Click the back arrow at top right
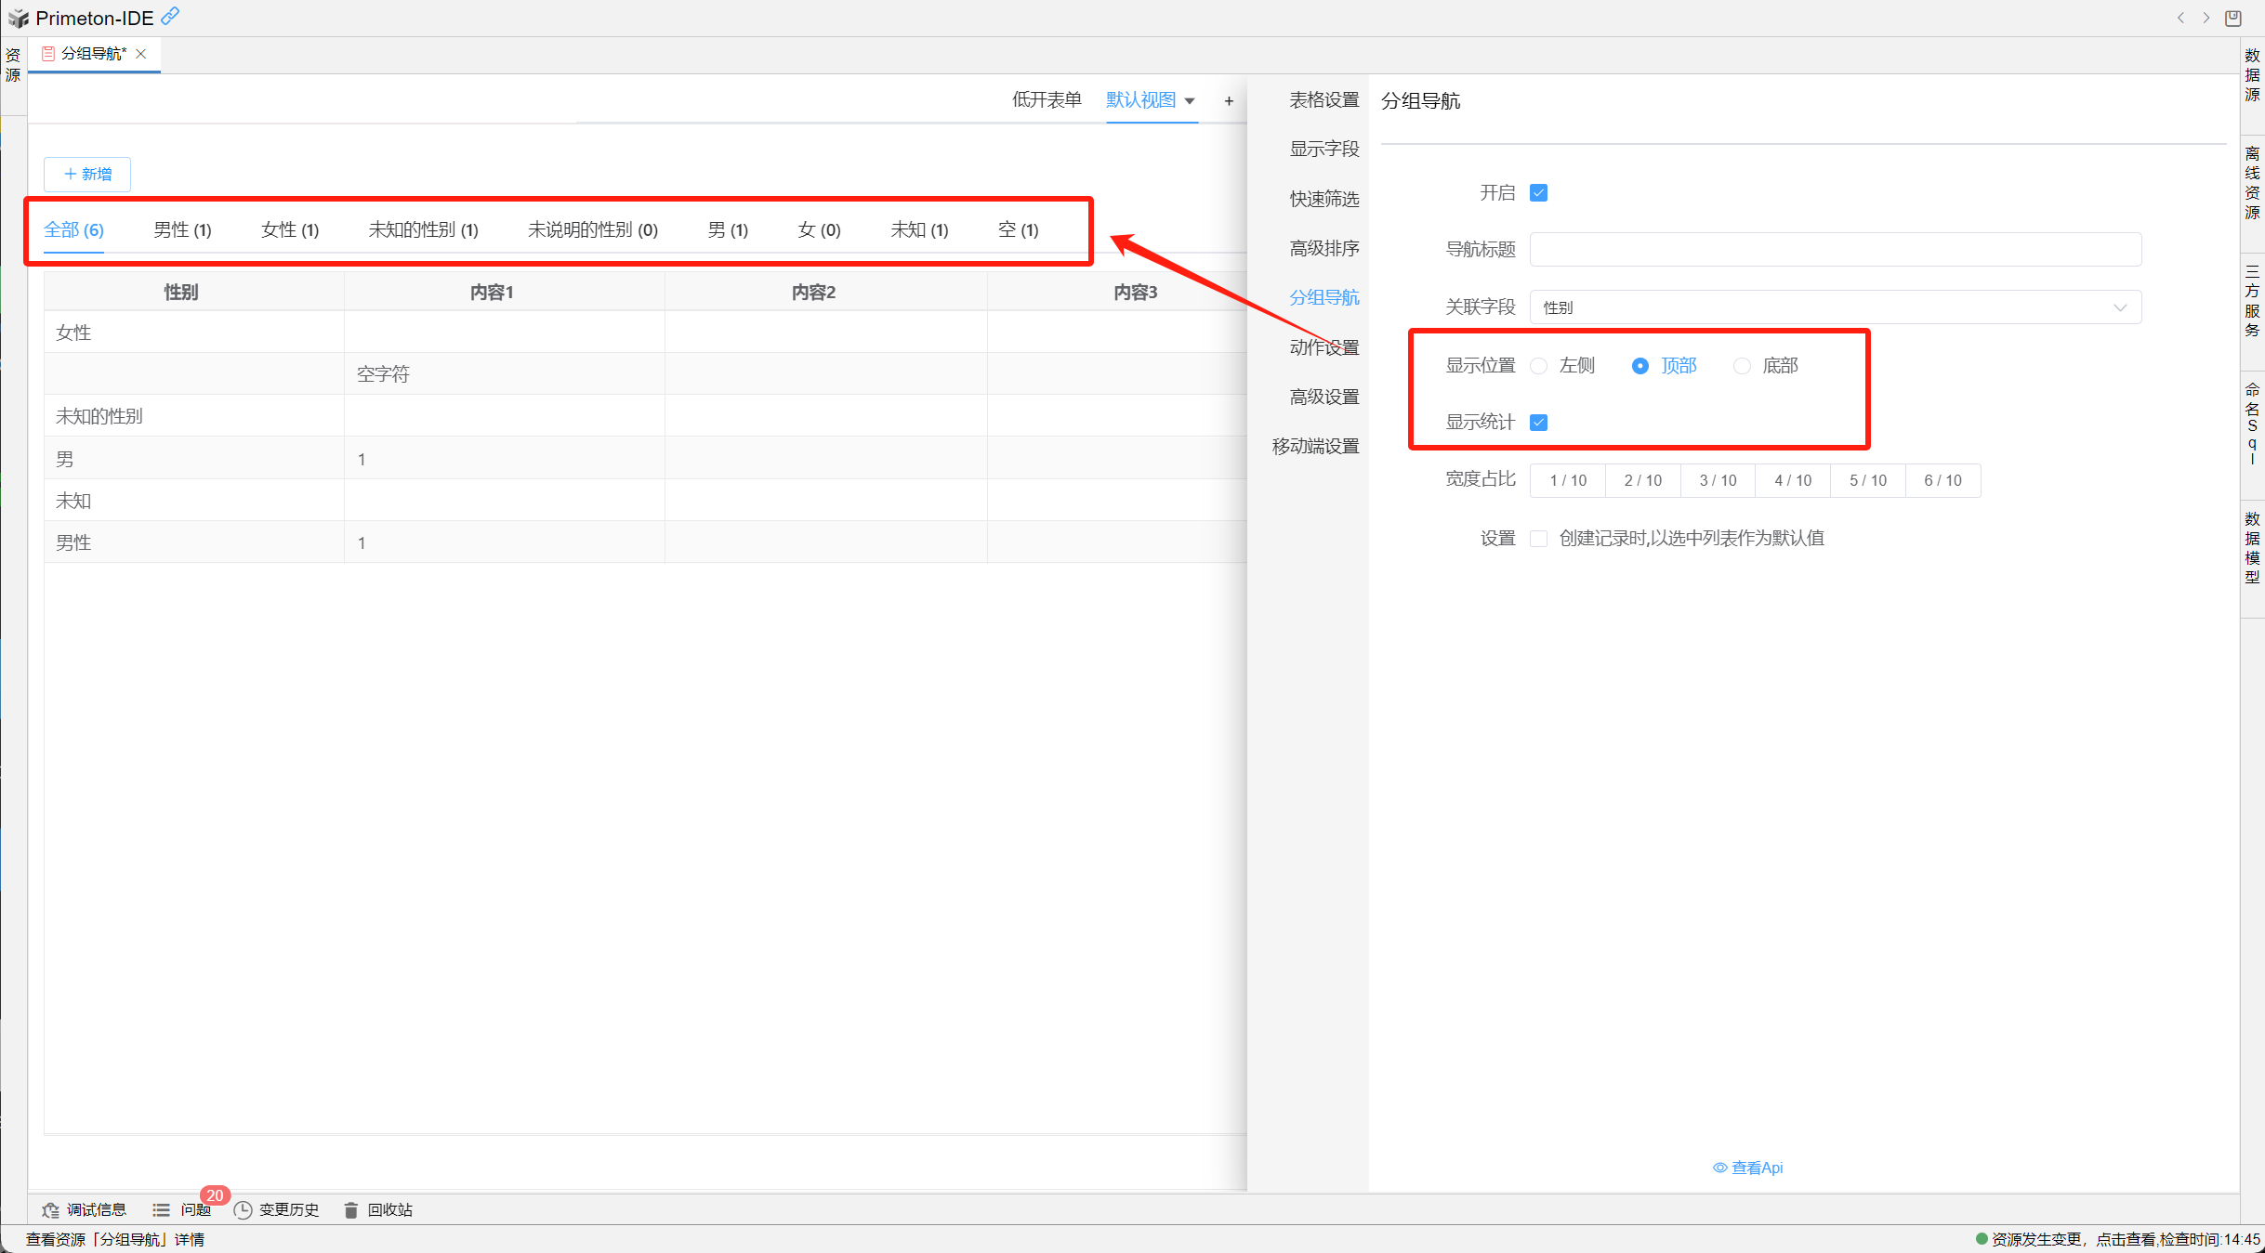Viewport: 2265px width, 1253px height. coord(2180,18)
